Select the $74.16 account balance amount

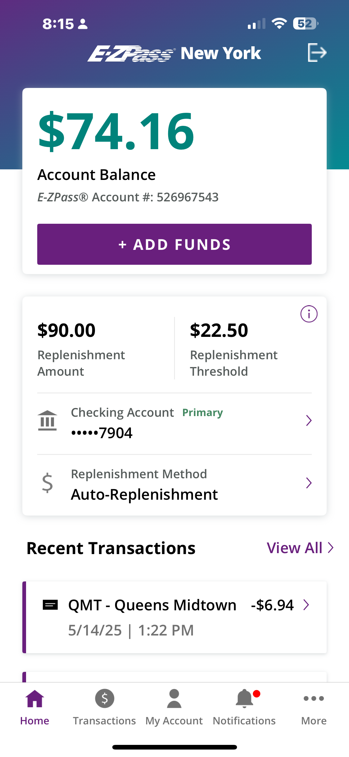116,131
